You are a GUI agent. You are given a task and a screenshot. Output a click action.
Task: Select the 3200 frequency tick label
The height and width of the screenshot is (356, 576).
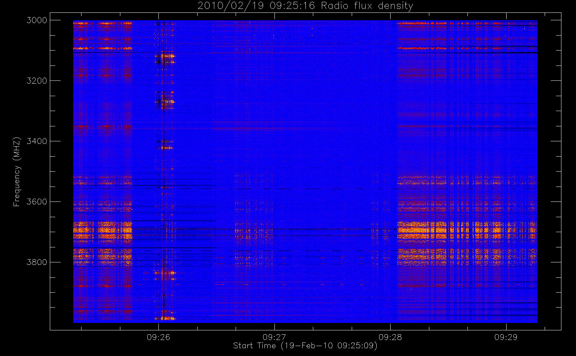coord(37,81)
